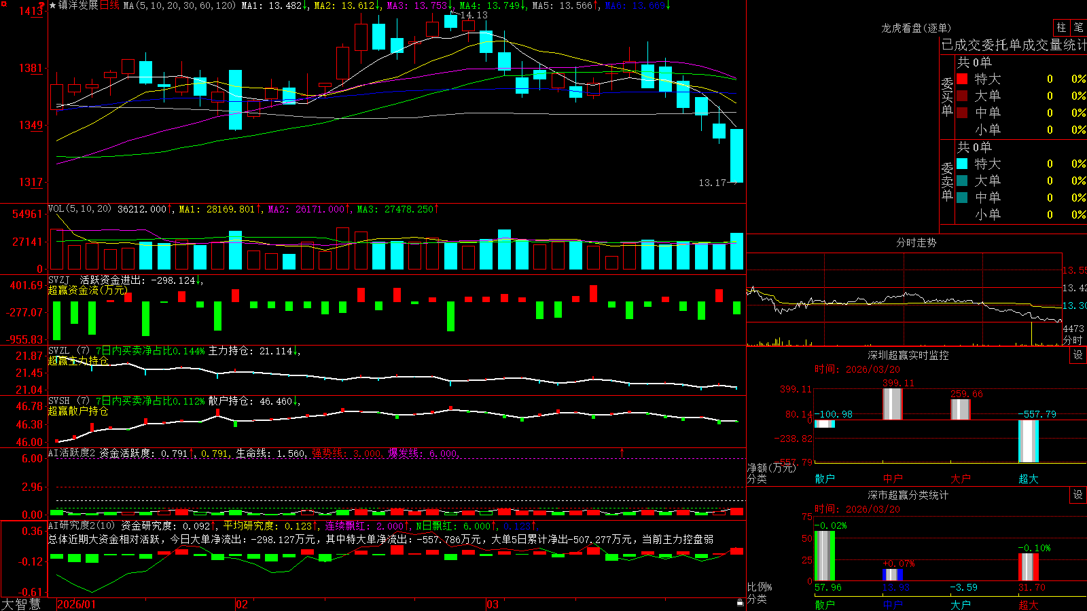Viewport: 1087px width, 611px height.
Task: Click the dark red 大单 buy-order swatch
Action: pos(962,96)
